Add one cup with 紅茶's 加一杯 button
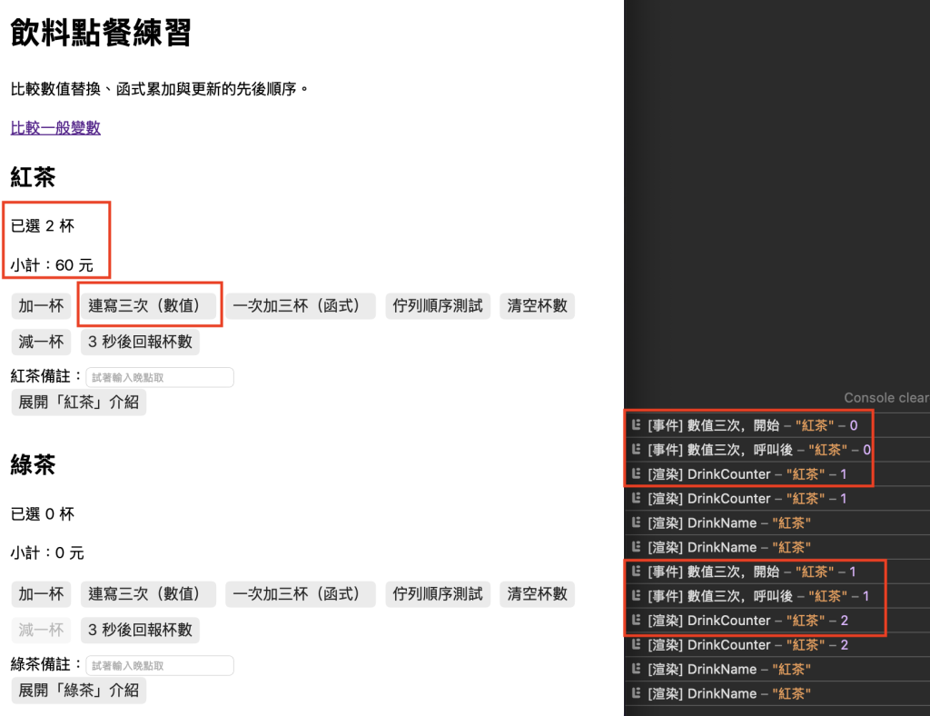The height and width of the screenshot is (716, 930). [x=41, y=306]
